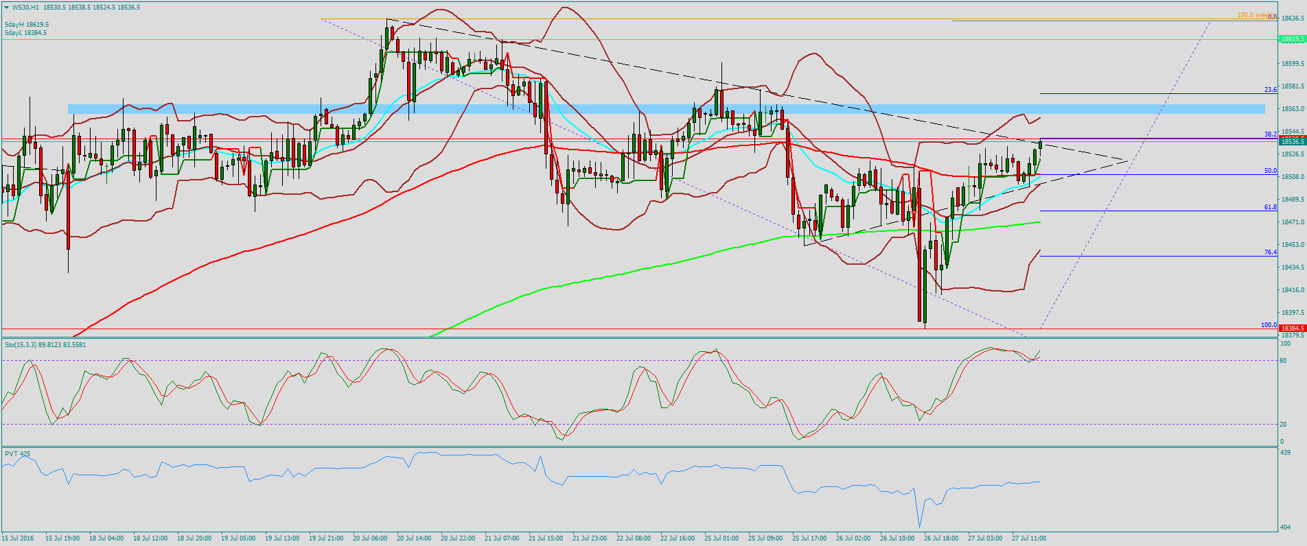Click the 18 Jul 04:00 time label
Viewport: 1307px width, 546px height.
point(106,538)
